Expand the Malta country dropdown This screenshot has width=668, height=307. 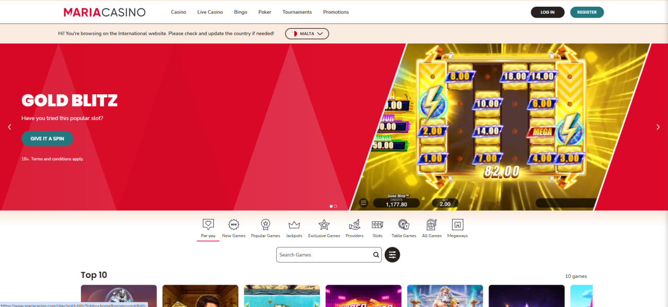307,34
